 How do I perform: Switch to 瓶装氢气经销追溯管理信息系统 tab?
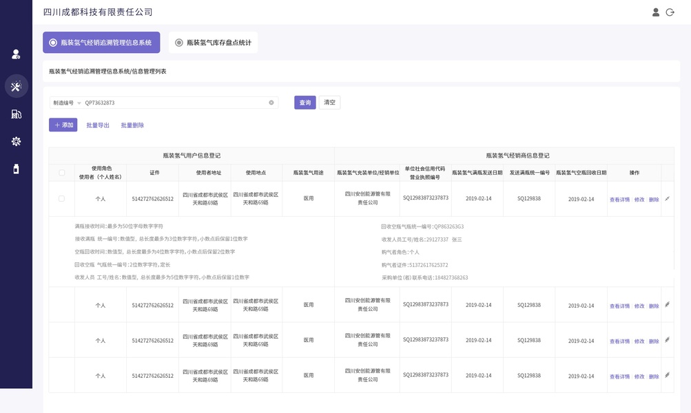(101, 43)
